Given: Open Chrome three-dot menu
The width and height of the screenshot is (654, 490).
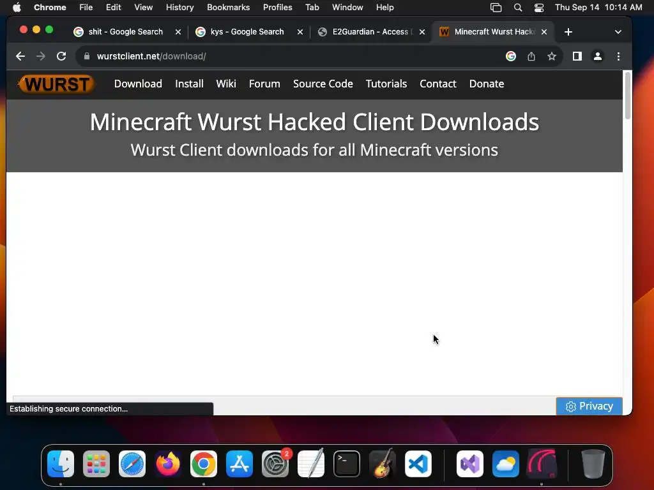Looking at the screenshot, I should pyautogui.click(x=618, y=56).
